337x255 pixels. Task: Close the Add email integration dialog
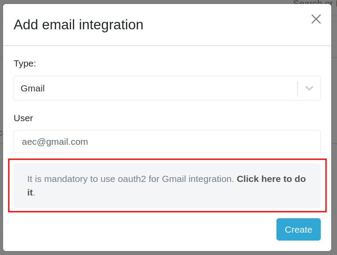click(x=316, y=19)
